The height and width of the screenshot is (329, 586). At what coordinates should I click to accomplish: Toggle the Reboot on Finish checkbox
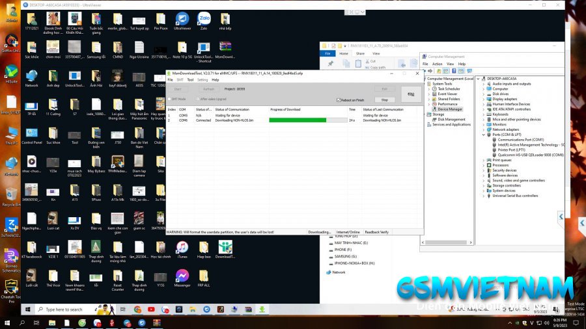click(x=339, y=100)
